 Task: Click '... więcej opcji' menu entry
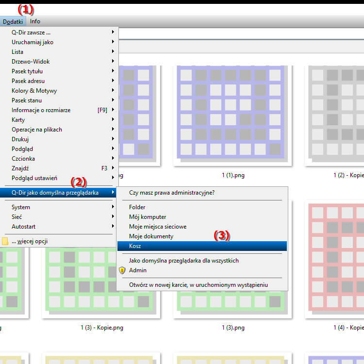pos(59,241)
